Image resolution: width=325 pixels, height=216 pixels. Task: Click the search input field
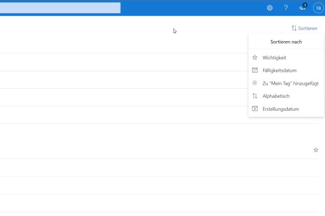click(60, 8)
